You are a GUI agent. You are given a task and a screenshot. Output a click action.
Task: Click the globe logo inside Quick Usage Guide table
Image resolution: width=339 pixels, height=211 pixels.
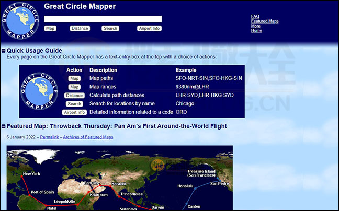click(39, 91)
